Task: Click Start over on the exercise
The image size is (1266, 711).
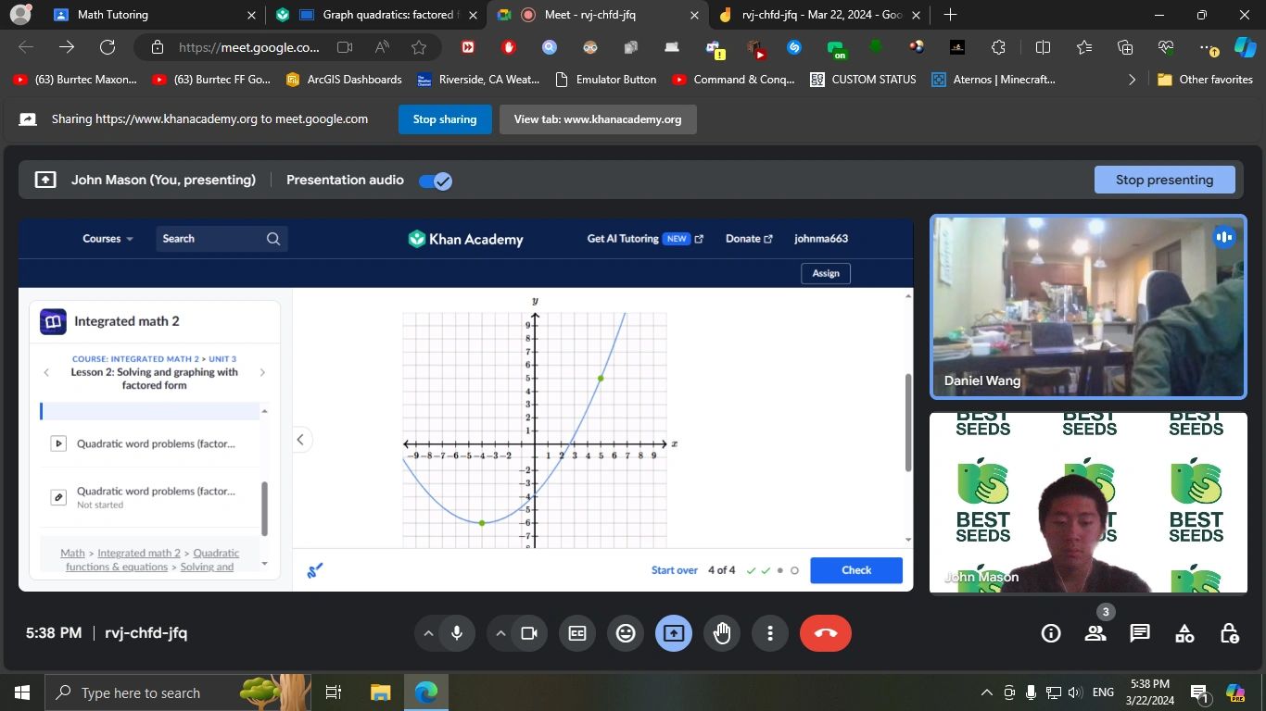Action: [x=675, y=570]
